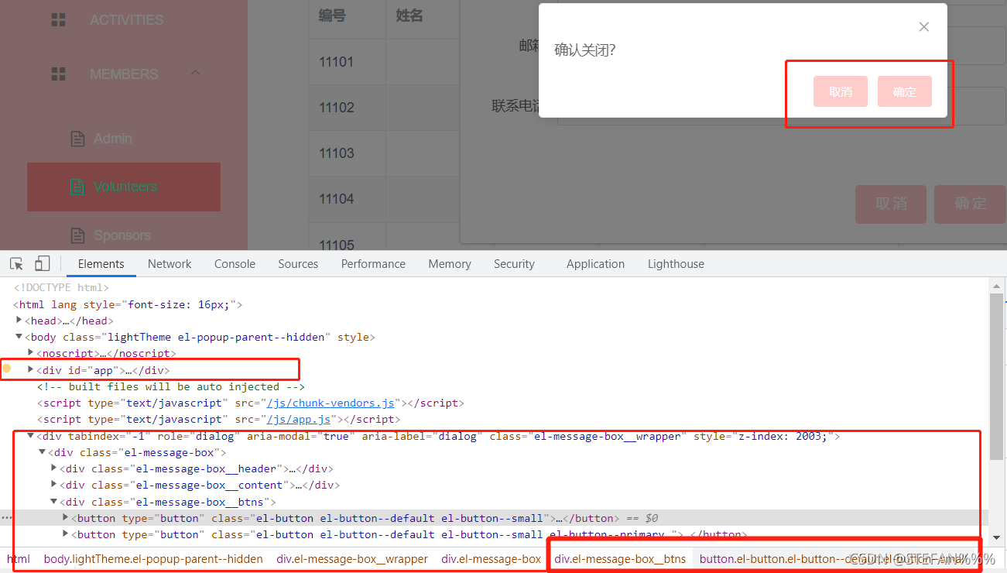
Task: Collapse the body lightTheme element node
Action: [19, 337]
